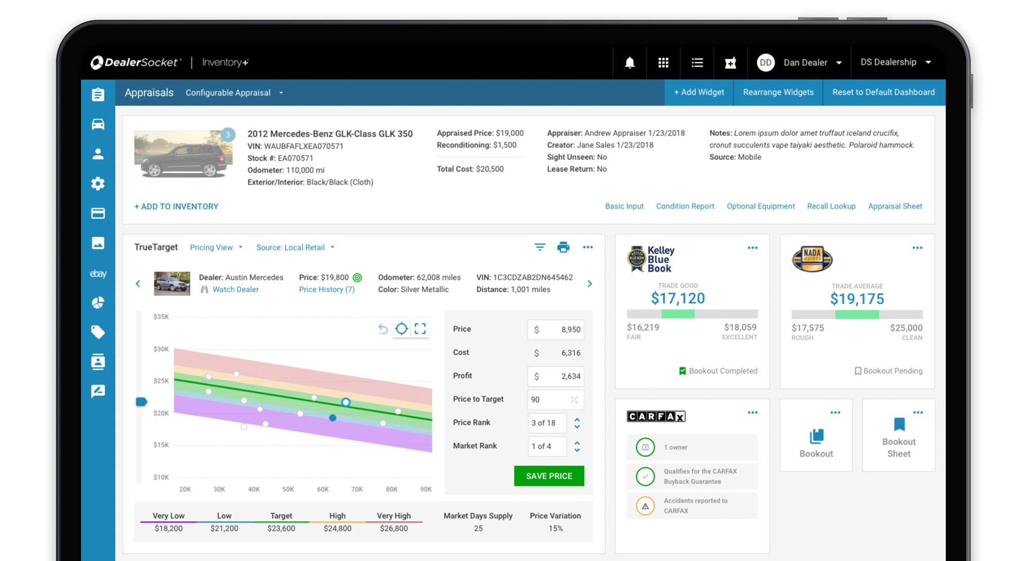Open the Condition Report tab link
Image resolution: width=1029 pixels, height=561 pixels.
pos(685,206)
